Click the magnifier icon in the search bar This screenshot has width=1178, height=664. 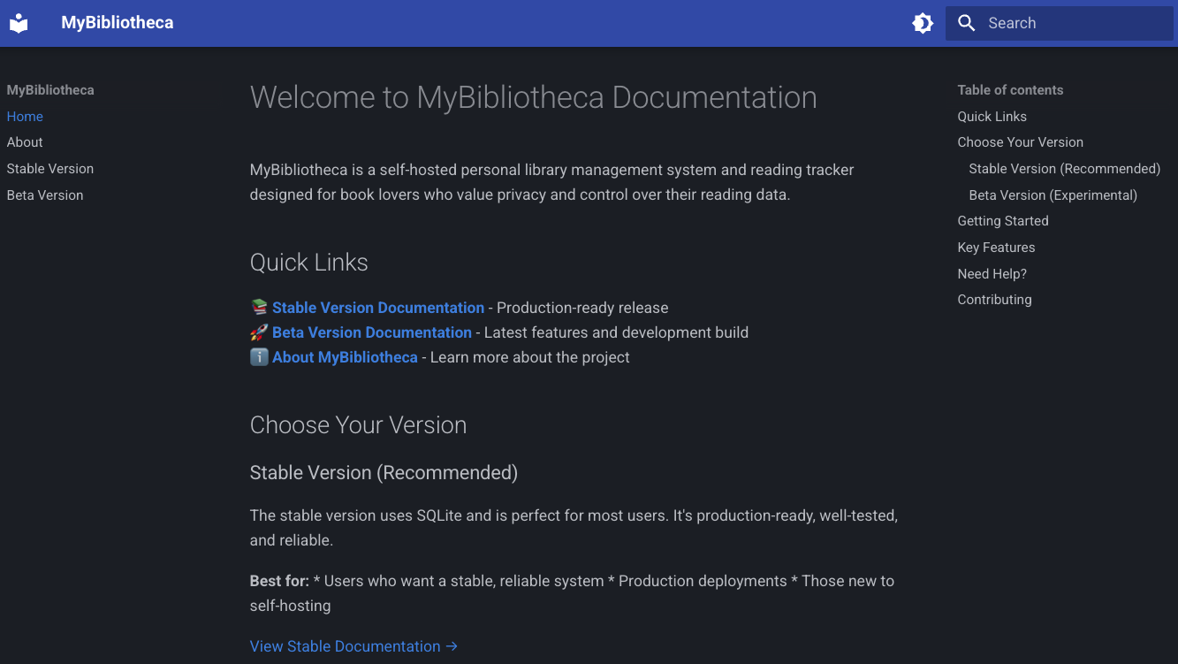(966, 23)
